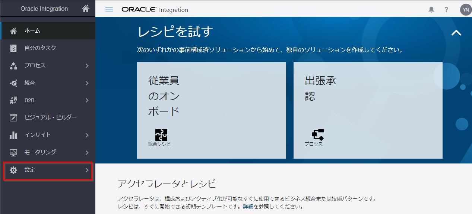
Task: Open モニタリング in the navigation menu
Action: (40, 152)
